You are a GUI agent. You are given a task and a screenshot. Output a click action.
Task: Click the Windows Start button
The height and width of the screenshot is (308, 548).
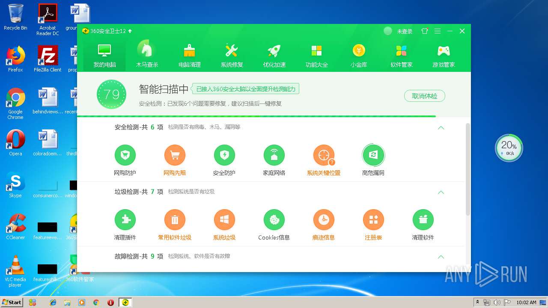(x=12, y=302)
